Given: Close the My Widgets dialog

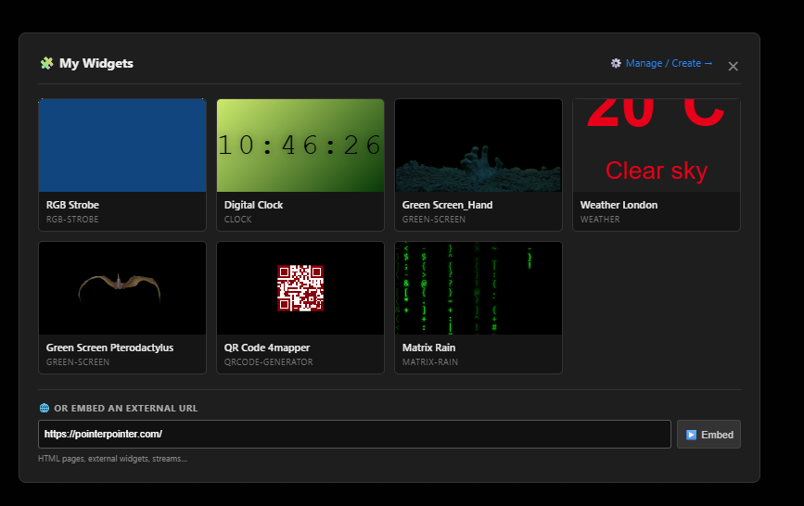Looking at the screenshot, I should tap(734, 66).
